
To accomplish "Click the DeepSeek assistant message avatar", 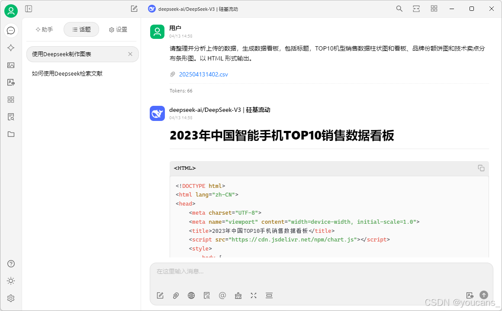I will tap(157, 114).
